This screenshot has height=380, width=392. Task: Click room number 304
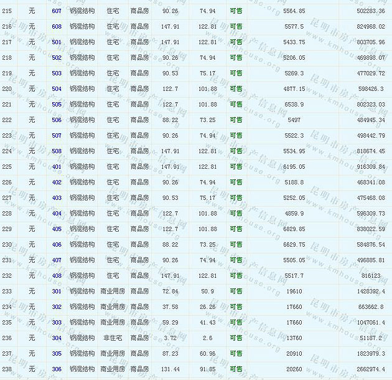[x=57, y=338]
